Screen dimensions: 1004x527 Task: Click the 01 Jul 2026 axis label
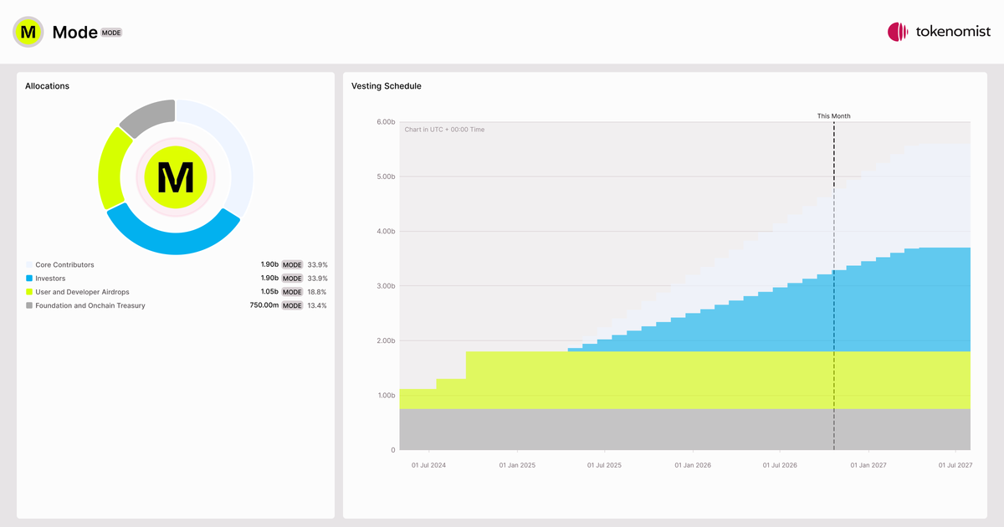point(780,464)
